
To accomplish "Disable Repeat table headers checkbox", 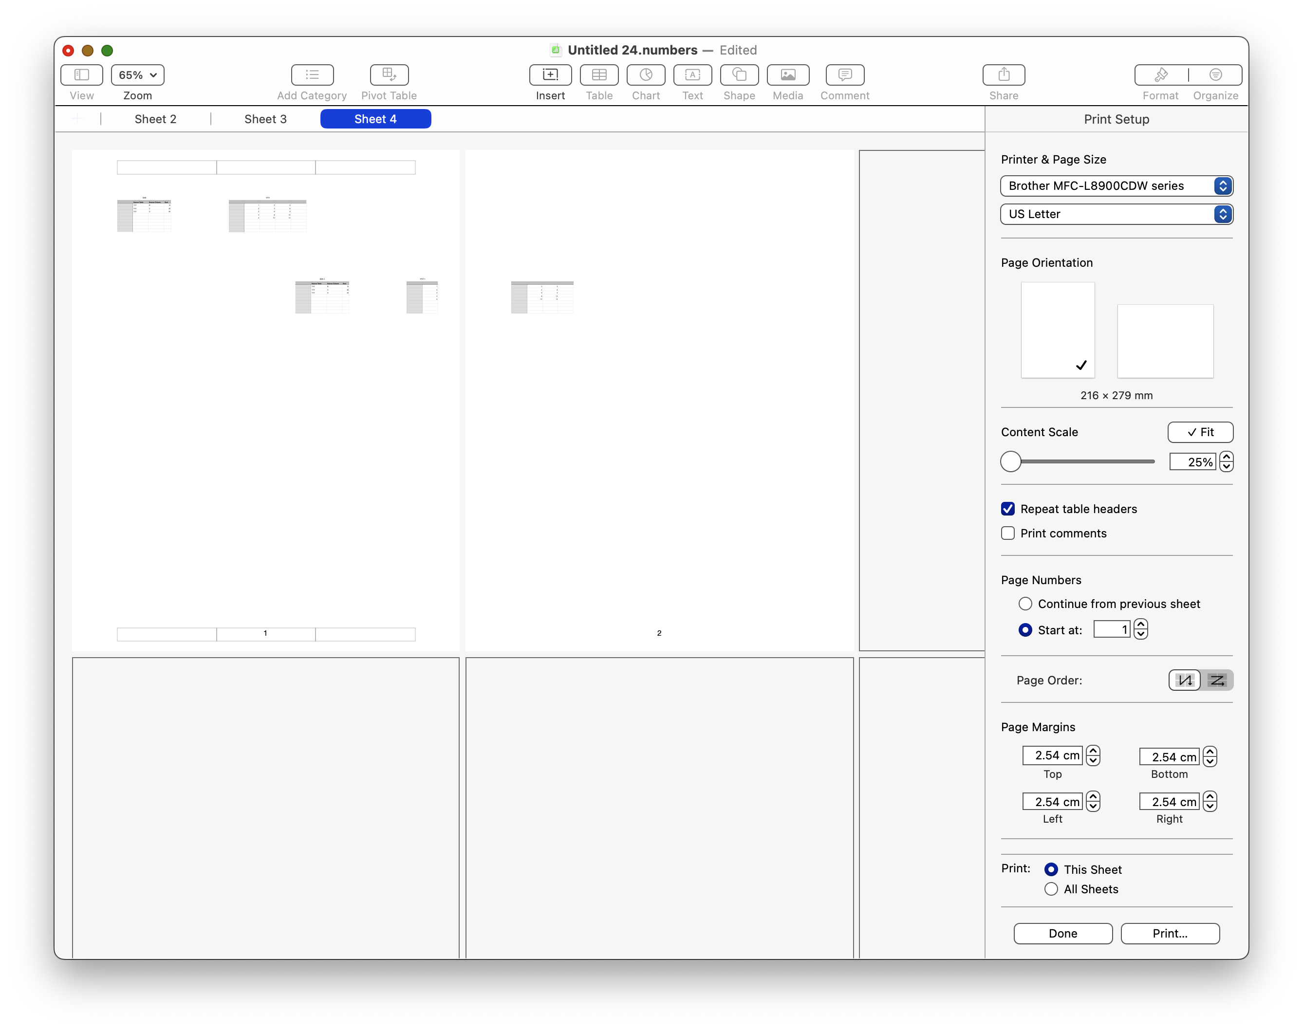I will pyautogui.click(x=1008, y=509).
